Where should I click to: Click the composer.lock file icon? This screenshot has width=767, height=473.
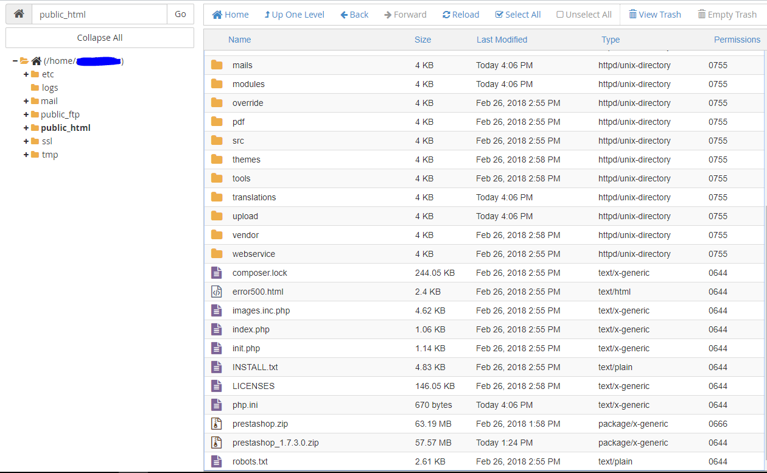pyautogui.click(x=217, y=273)
